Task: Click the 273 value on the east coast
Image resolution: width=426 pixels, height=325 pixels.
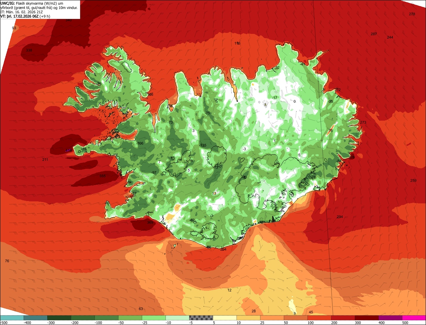Action: pyautogui.click(x=363, y=122)
